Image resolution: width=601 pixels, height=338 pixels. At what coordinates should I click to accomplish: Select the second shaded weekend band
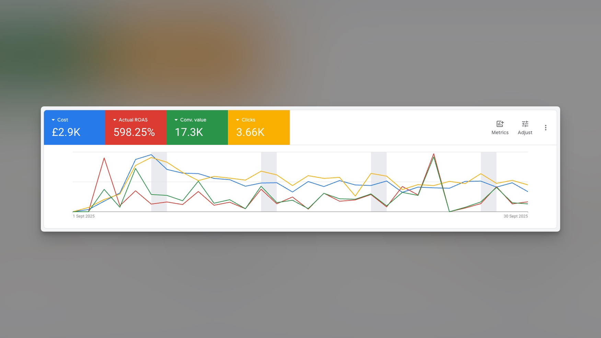(x=269, y=182)
